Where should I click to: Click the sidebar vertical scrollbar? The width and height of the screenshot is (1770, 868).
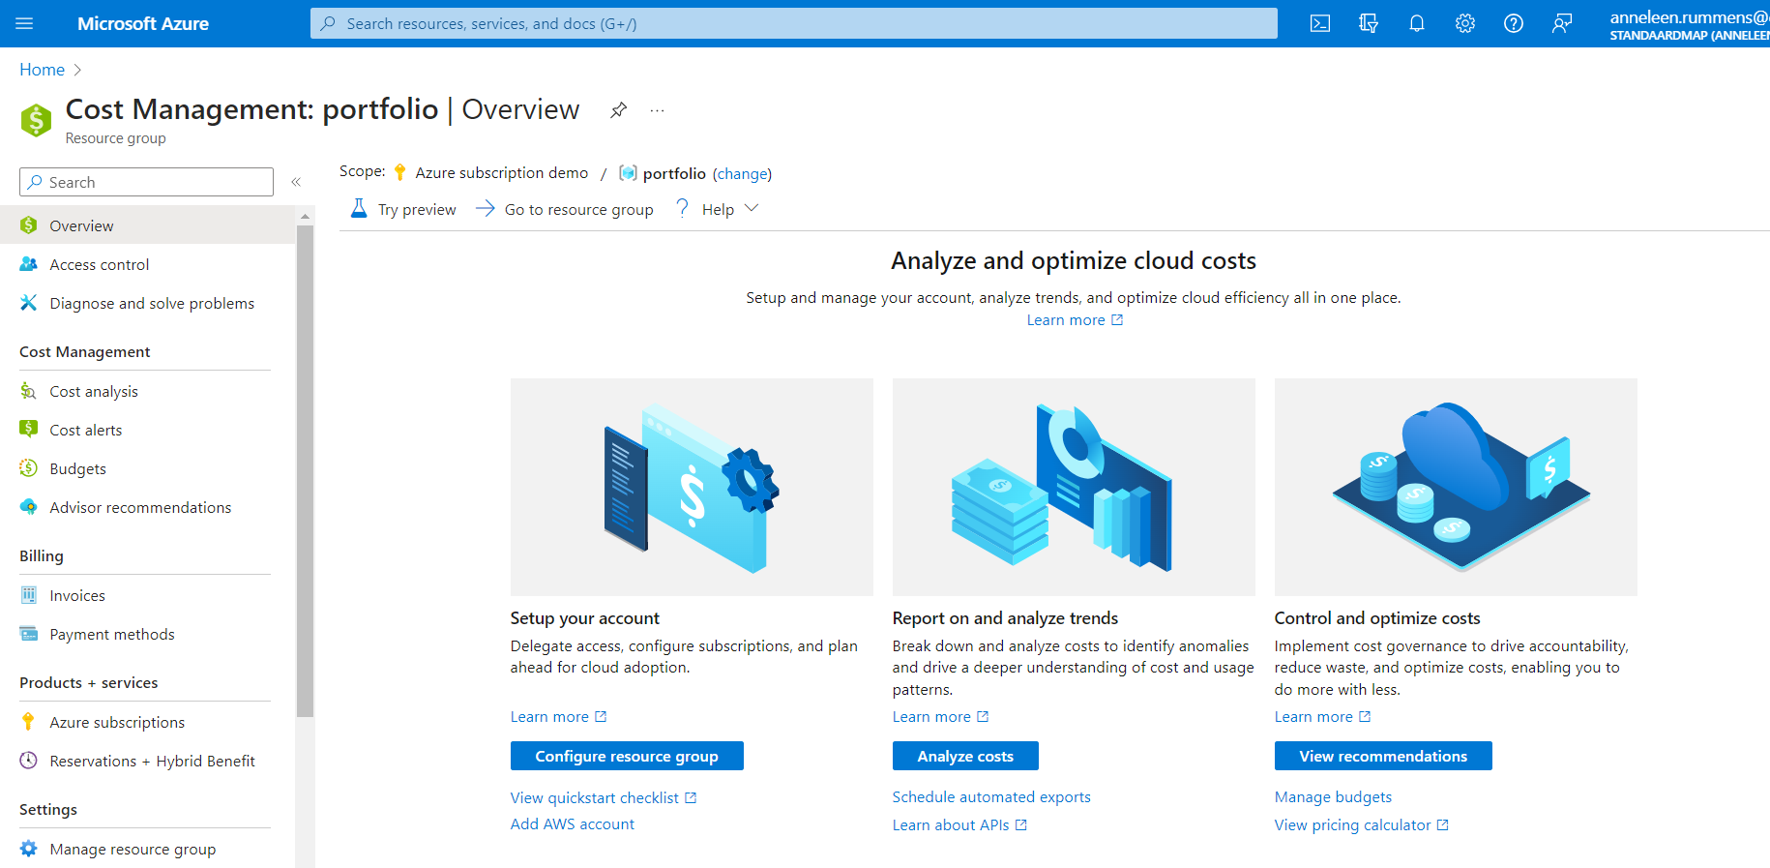305,471
